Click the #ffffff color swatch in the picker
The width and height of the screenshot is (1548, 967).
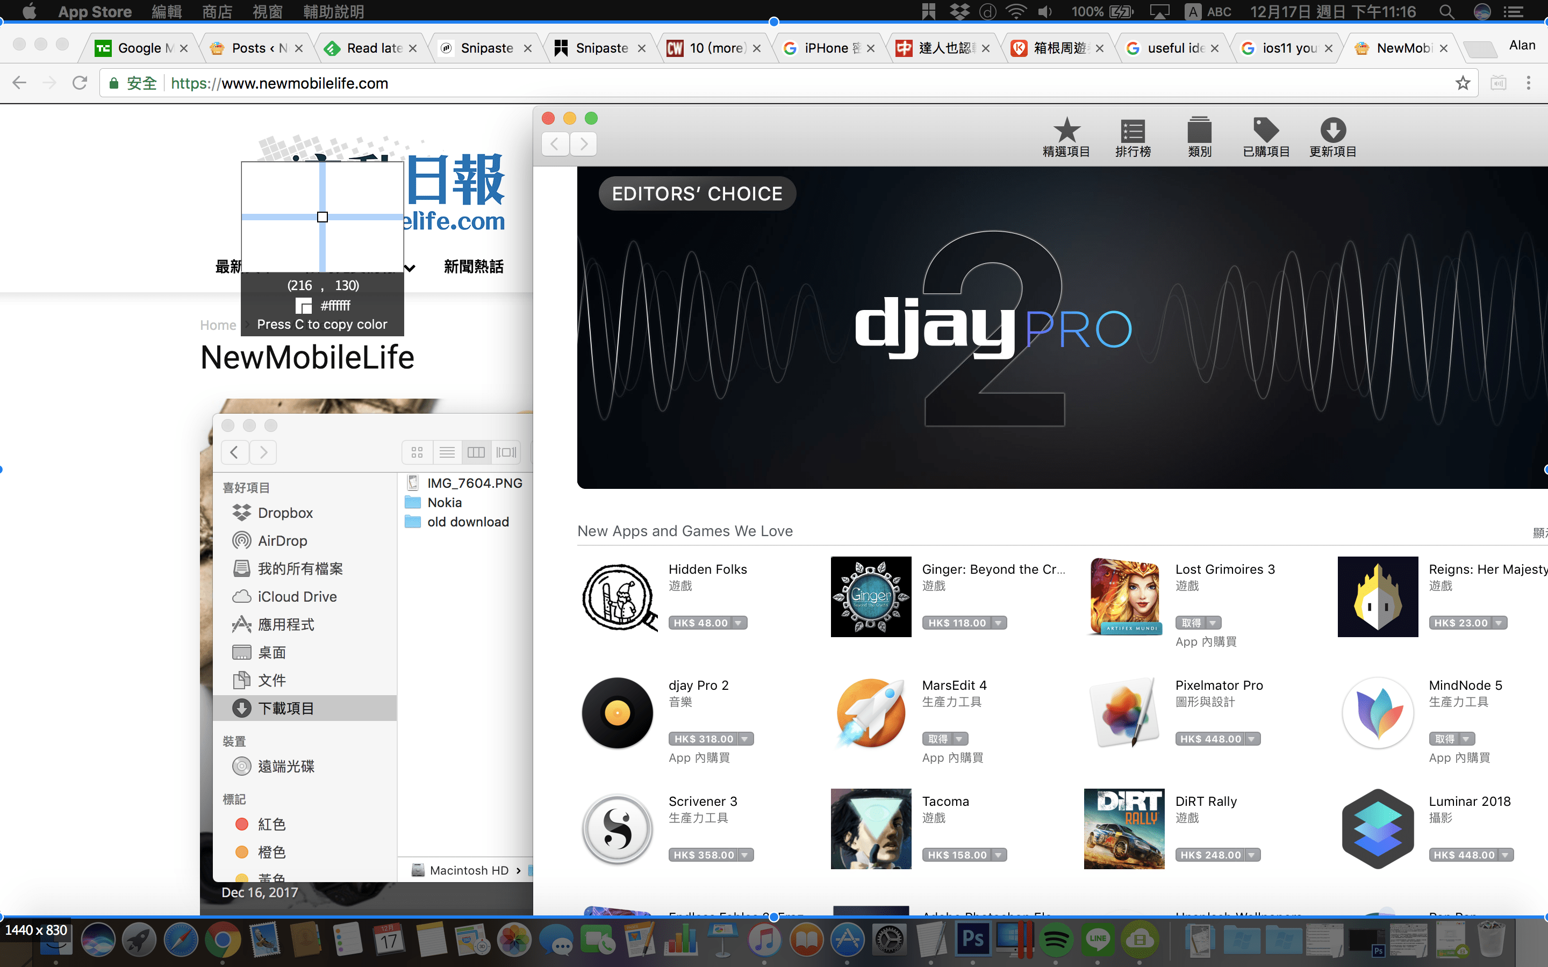click(x=304, y=306)
